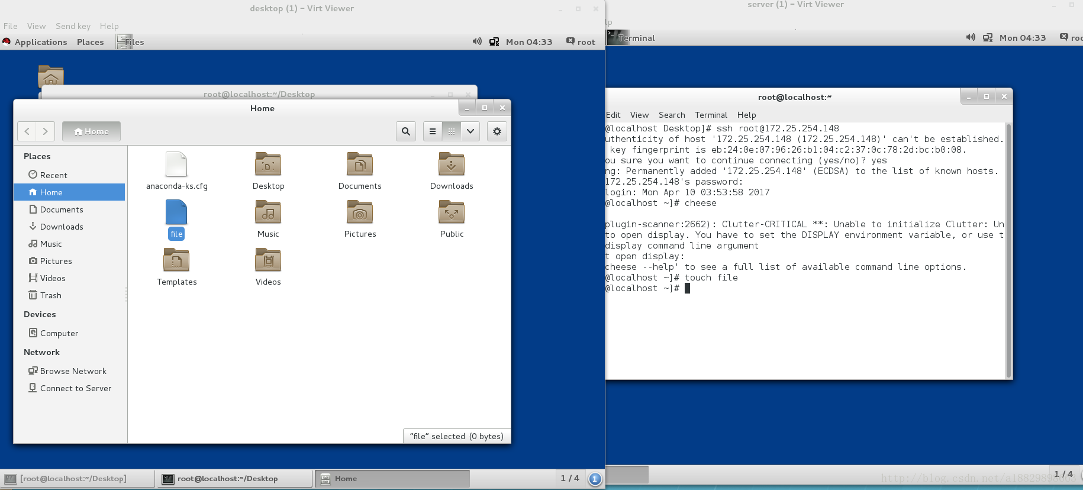The width and height of the screenshot is (1083, 490).
Task: Select Videos in the Places sidebar
Action: tap(69, 278)
